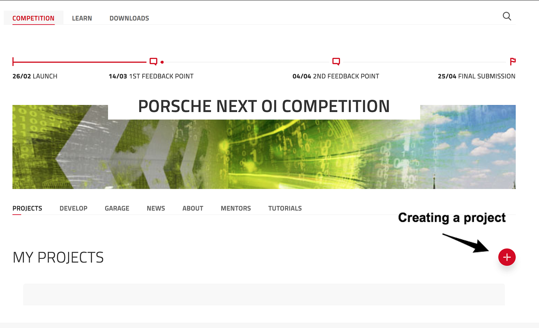This screenshot has width=539, height=328.
Task: Show the Mentors sub-tab
Action: [236, 208]
